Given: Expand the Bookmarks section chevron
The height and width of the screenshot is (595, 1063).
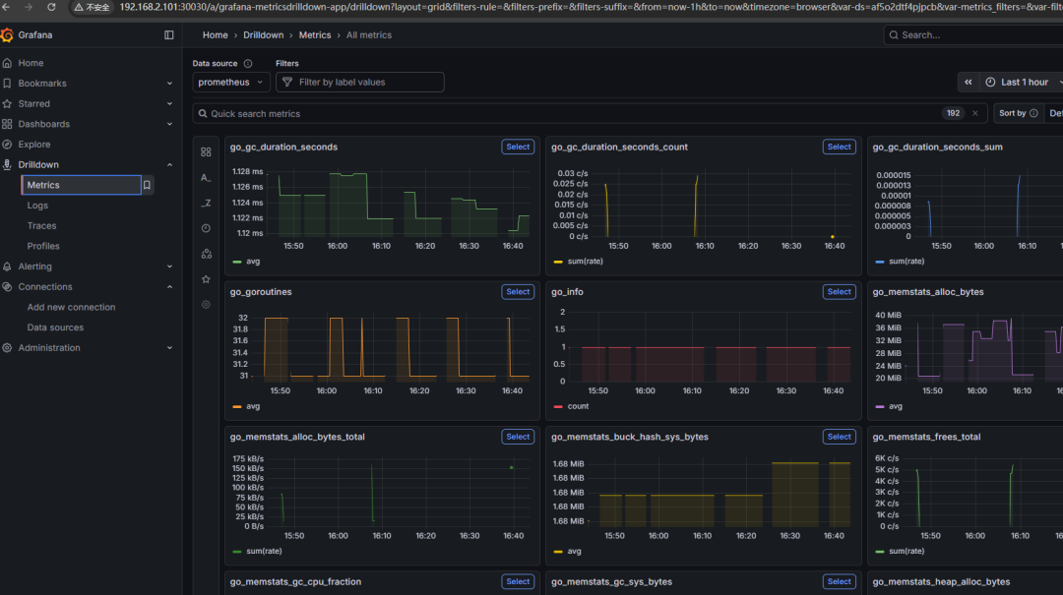Looking at the screenshot, I should (169, 84).
